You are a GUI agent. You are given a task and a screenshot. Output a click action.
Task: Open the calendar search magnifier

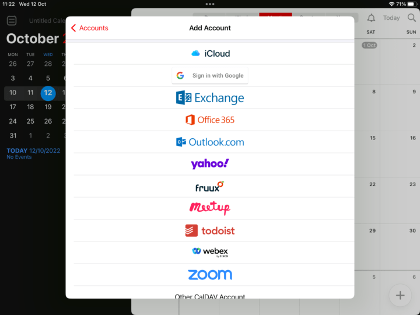tap(411, 18)
